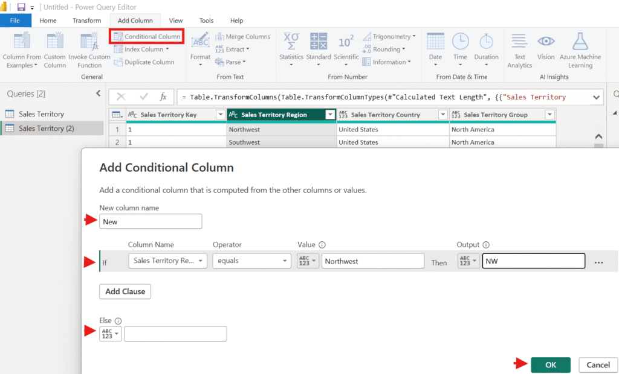Open Text Analytics AI insight
The image size is (619, 374).
tap(519, 51)
